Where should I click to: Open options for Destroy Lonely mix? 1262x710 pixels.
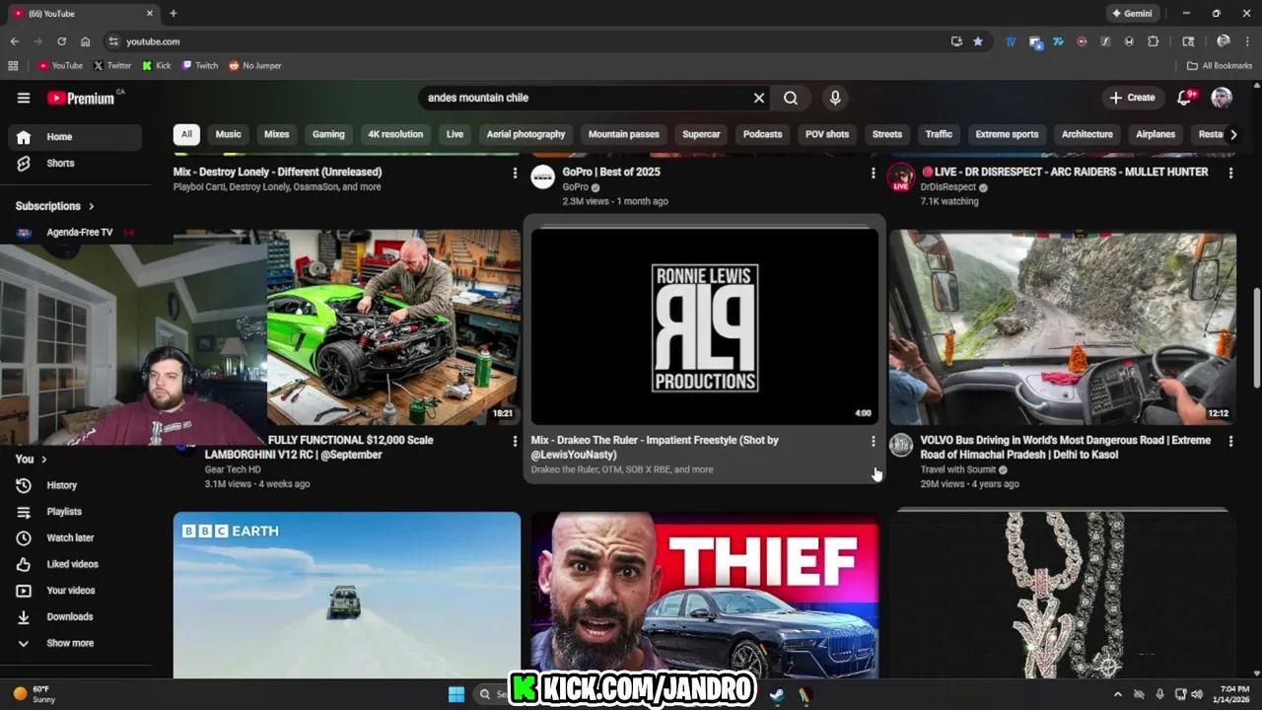(x=515, y=173)
